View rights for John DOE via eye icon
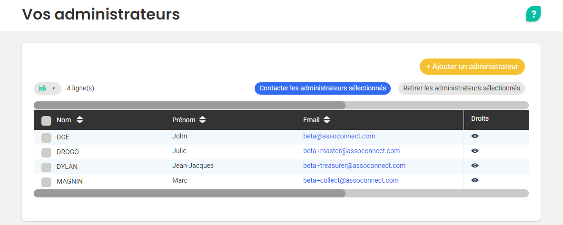The height and width of the screenshot is (225, 563). [475, 136]
